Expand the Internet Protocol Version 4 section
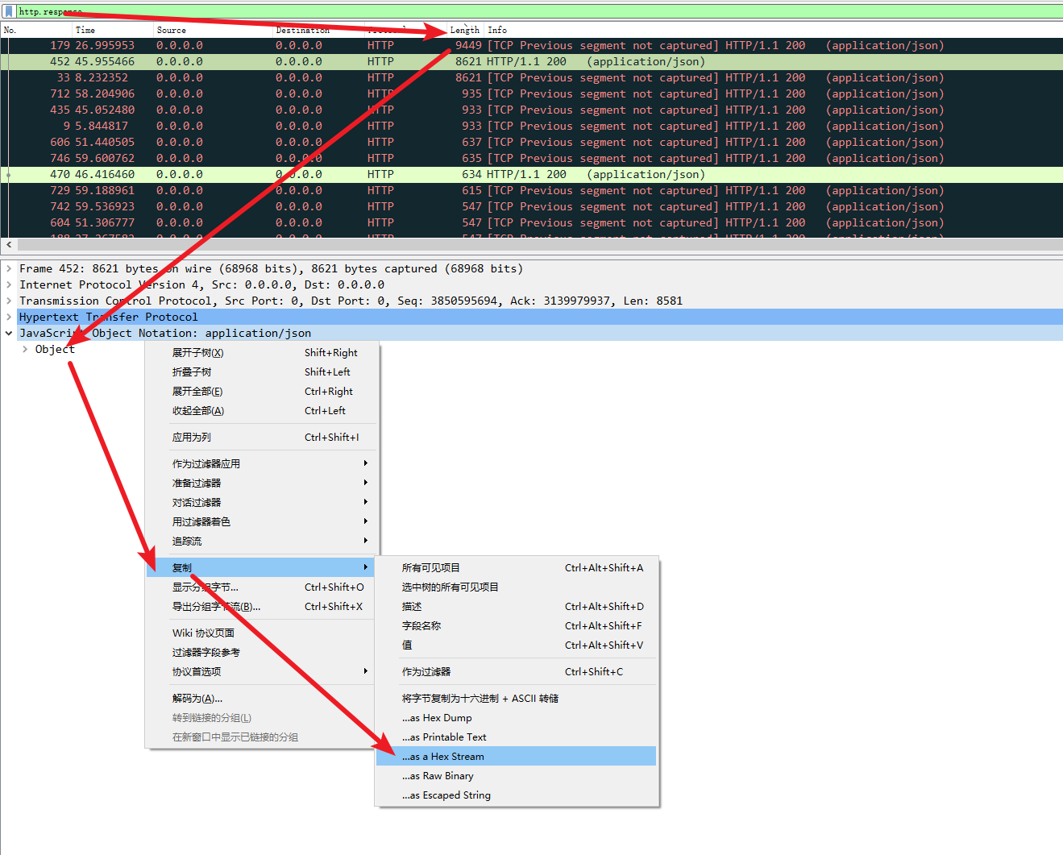Screen dimensions: 1063x855 click(x=9, y=285)
